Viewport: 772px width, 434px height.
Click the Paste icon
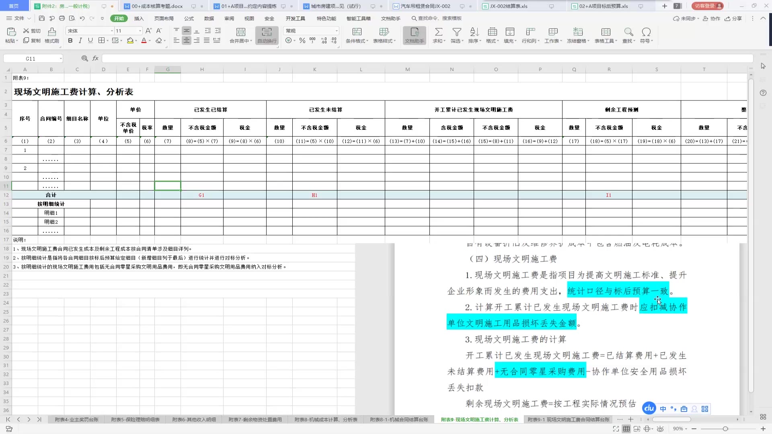[11, 32]
